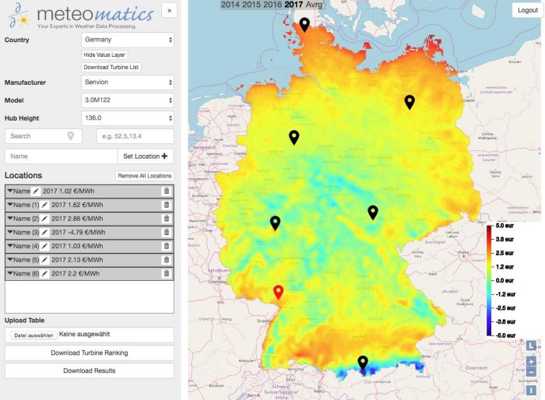This screenshot has height=400, width=545.
Task: Click the color scale legend bar
Action: click(x=488, y=280)
